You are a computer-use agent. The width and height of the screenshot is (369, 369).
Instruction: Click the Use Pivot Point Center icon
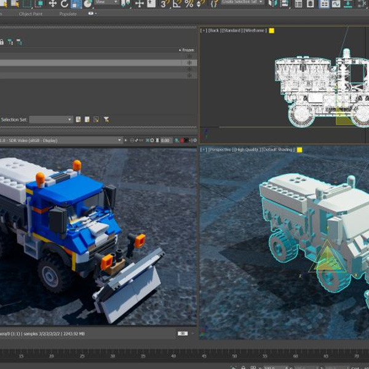125,4
